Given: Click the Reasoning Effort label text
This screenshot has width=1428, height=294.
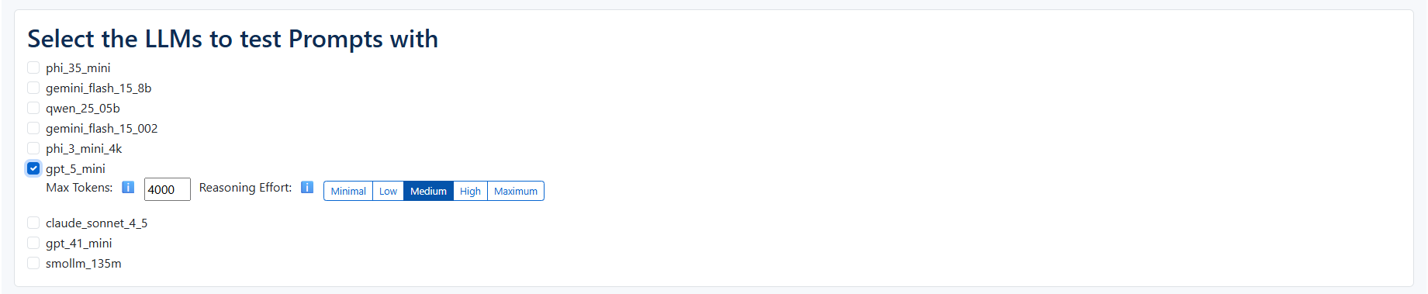Looking at the screenshot, I should [245, 188].
